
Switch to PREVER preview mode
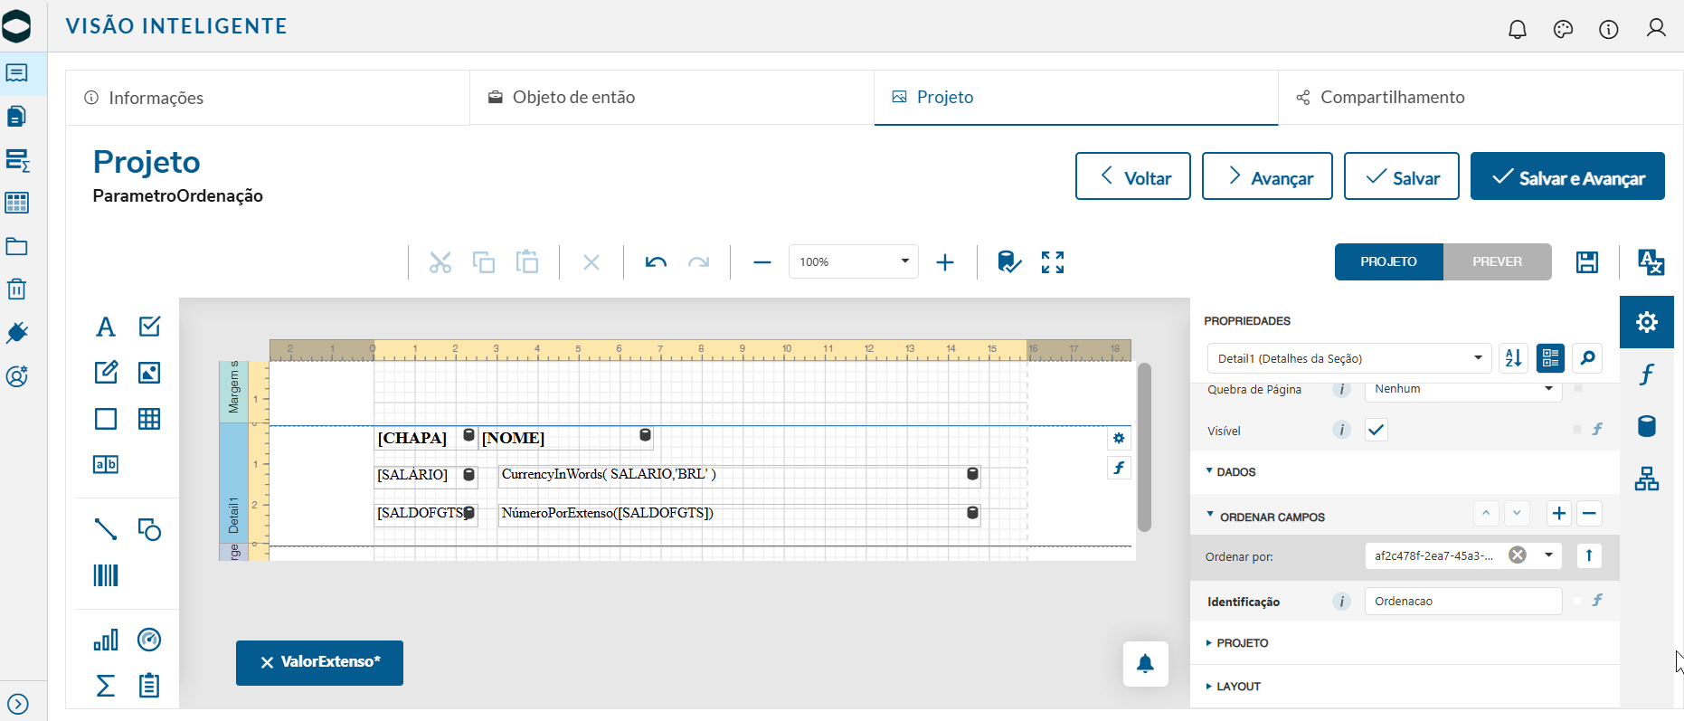point(1498,261)
